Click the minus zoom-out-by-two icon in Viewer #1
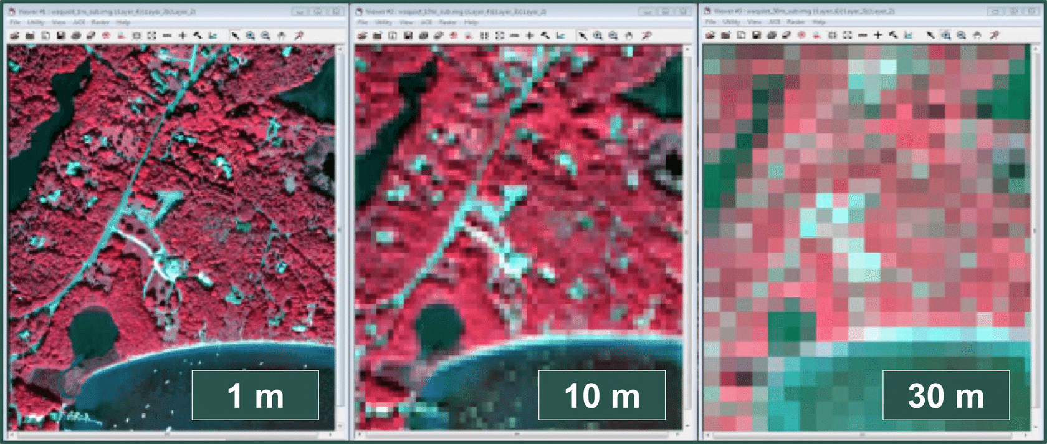 [167, 36]
